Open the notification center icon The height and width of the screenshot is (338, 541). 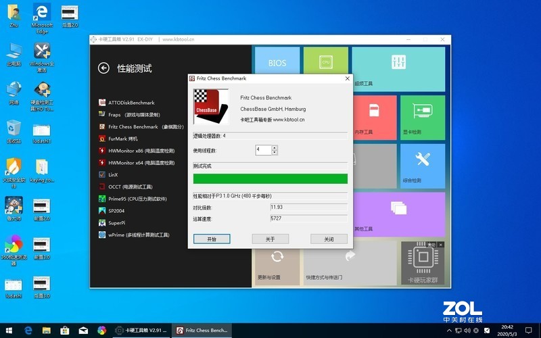click(x=529, y=331)
